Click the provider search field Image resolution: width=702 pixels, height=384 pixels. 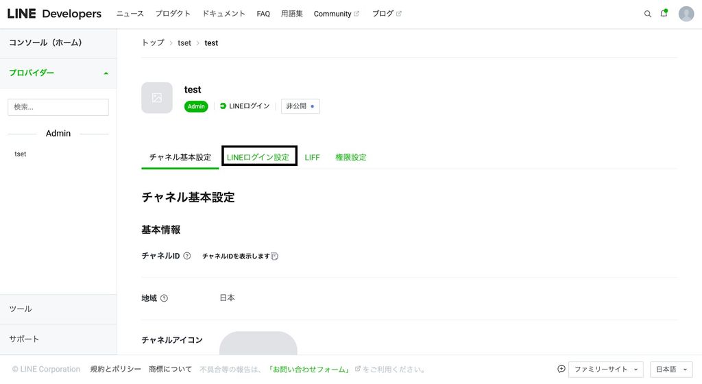[x=58, y=107]
